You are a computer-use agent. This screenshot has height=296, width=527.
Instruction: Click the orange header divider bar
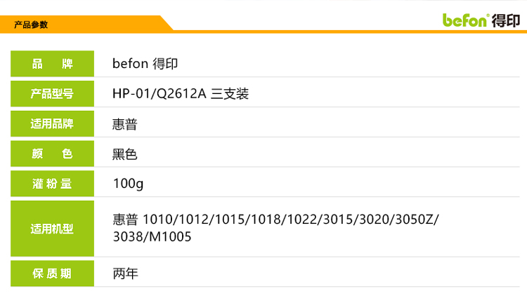(351, 31)
